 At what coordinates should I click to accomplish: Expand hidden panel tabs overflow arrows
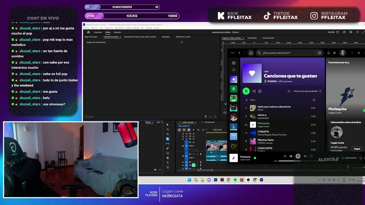coord(162,122)
